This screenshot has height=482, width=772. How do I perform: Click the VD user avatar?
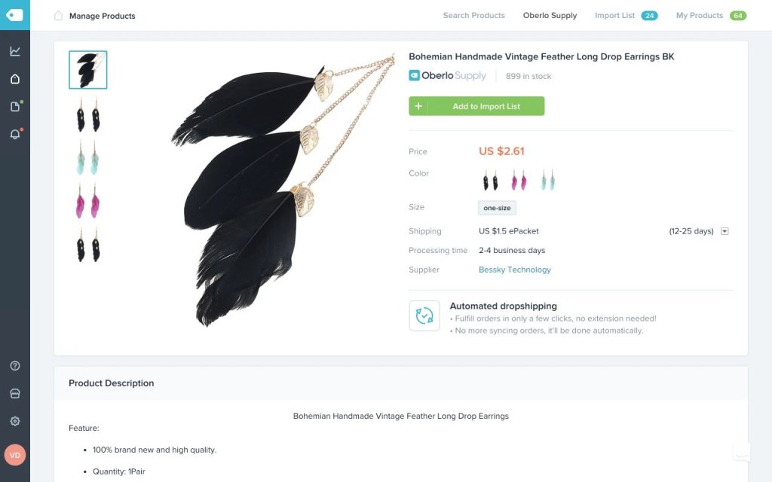[x=15, y=455]
